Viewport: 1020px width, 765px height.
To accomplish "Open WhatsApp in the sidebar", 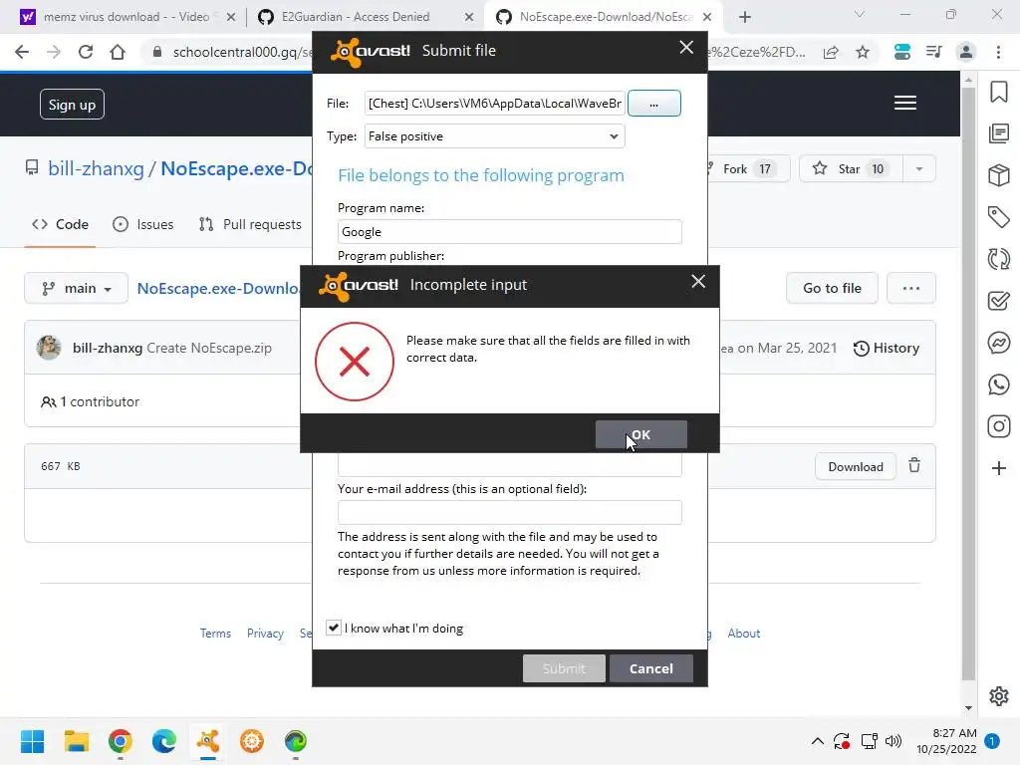I will tap(998, 384).
